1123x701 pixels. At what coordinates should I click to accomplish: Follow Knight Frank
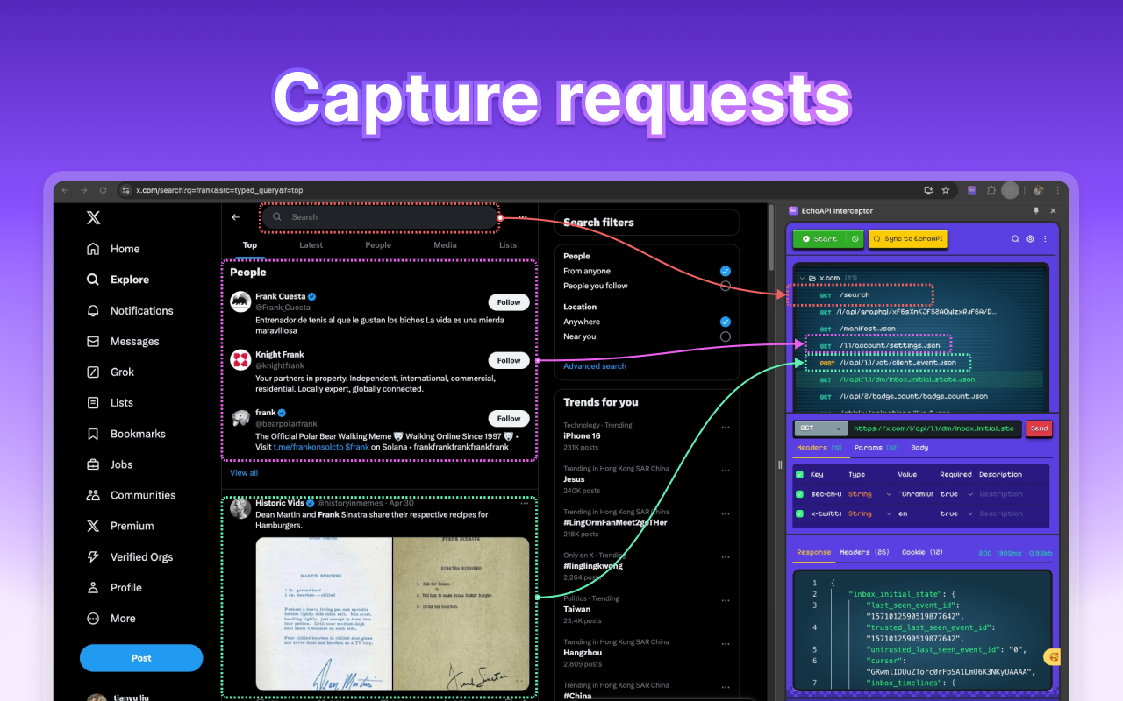pyautogui.click(x=509, y=360)
